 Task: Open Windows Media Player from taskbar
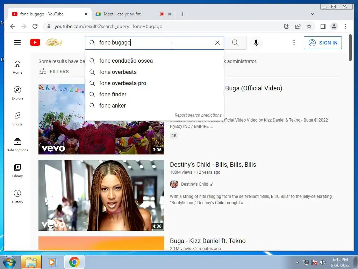[52, 262]
